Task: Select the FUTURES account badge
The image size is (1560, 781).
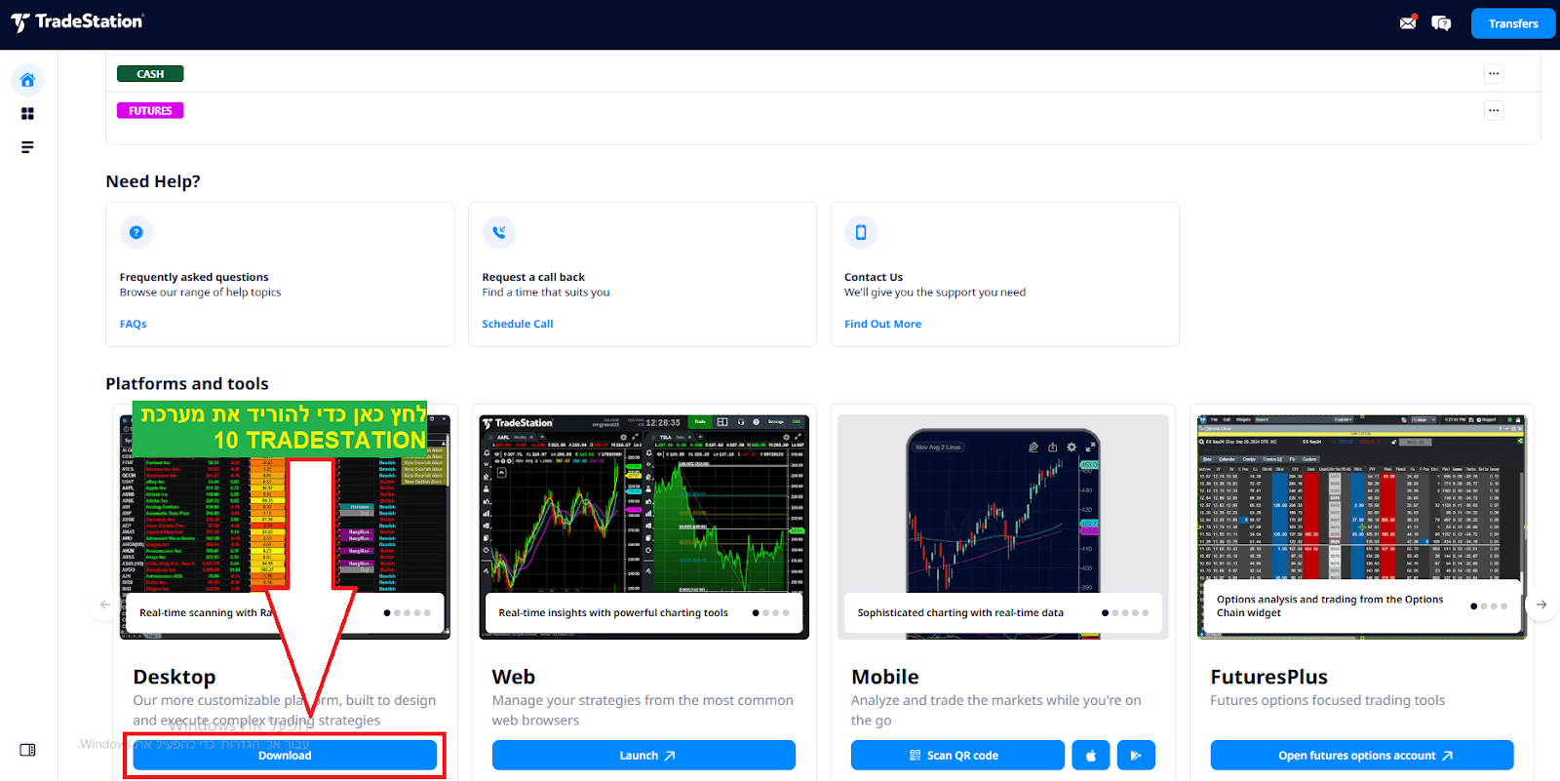Action: pyautogui.click(x=150, y=111)
